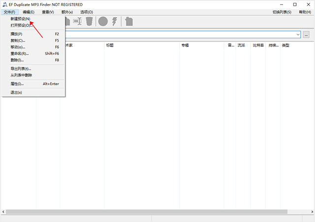Image resolution: width=315 pixels, height=222 pixels.
Task: Open the 选项(O) menu in menu bar
Action: [x=87, y=12]
